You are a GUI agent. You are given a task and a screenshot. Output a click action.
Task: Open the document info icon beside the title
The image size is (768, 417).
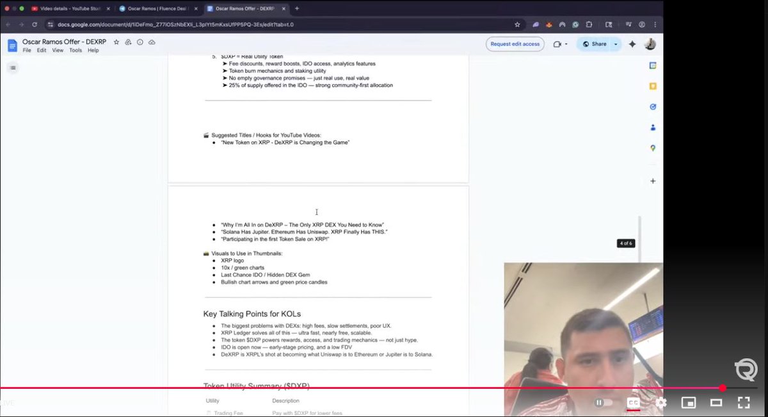(140, 42)
